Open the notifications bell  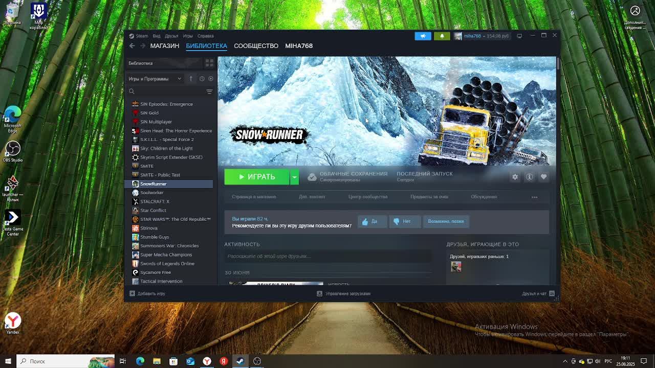click(442, 36)
